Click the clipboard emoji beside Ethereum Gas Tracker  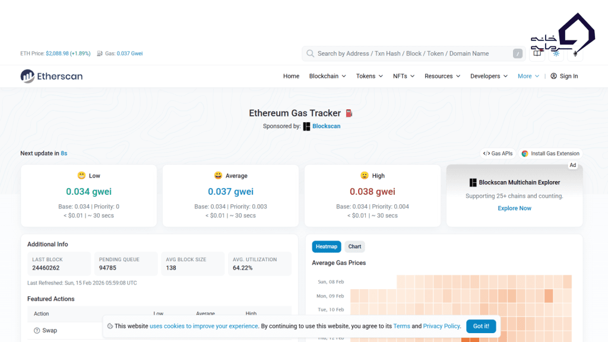point(349,113)
